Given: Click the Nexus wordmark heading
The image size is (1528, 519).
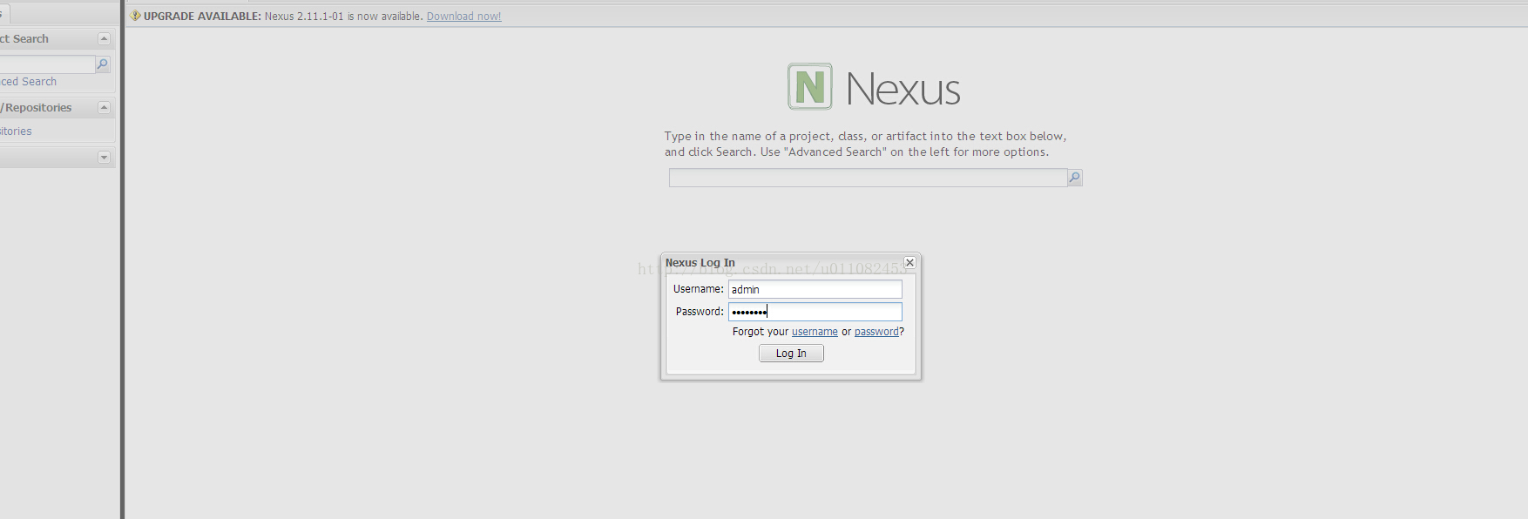Looking at the screenshot, I should tap(903, 89).
